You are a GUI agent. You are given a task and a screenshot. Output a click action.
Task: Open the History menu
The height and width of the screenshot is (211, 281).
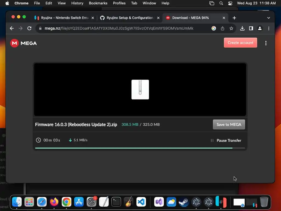click(x=77, y=3)
